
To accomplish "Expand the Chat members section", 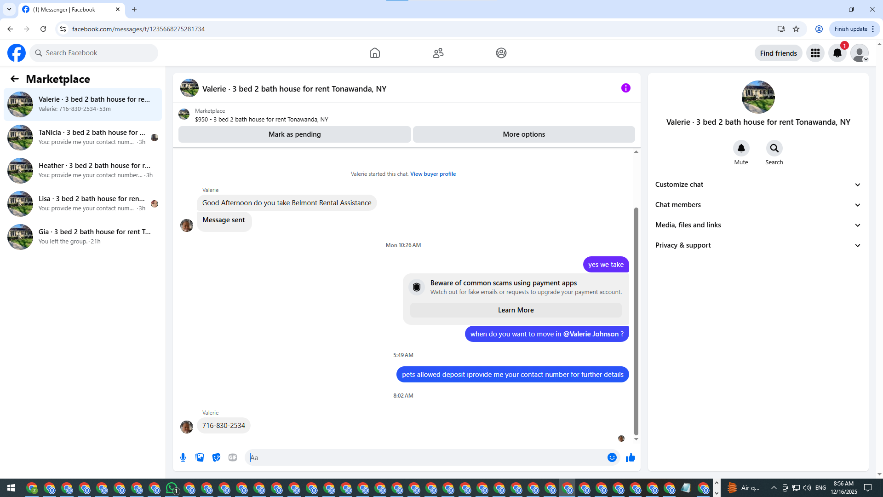I will [x=758, y=205].
